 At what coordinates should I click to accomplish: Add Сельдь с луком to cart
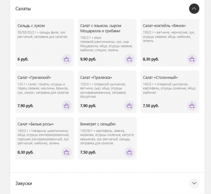click(67, 59)
